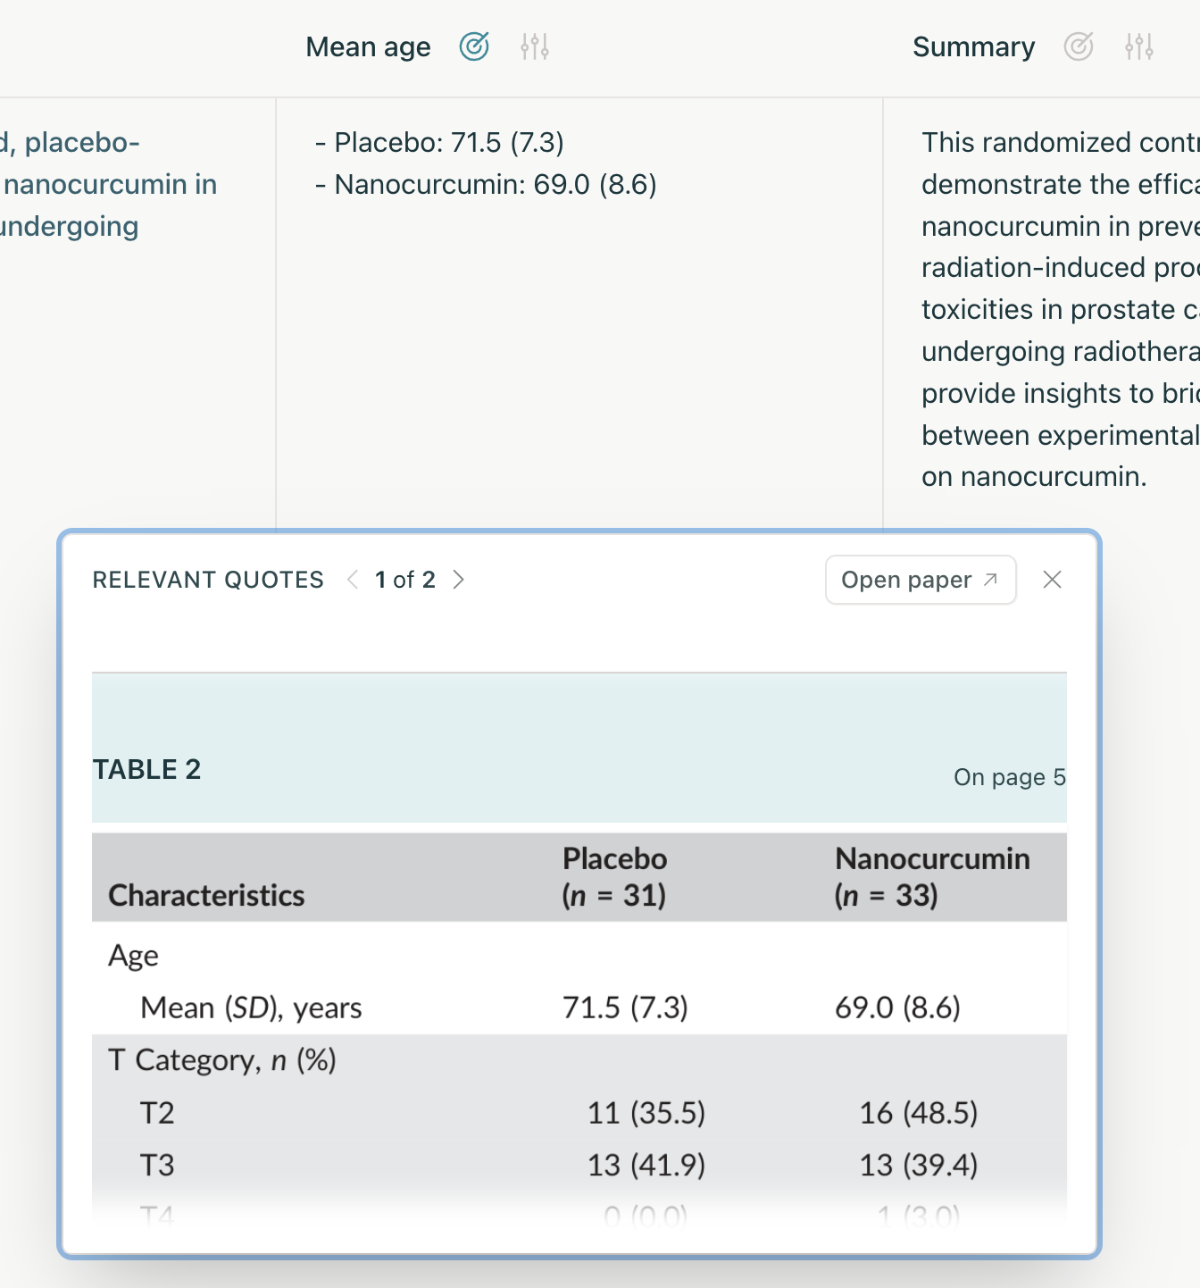Screen dimensions: 1200x1288
Task: Click the 13 (39.4) table cell
Action: [919, 1166]
